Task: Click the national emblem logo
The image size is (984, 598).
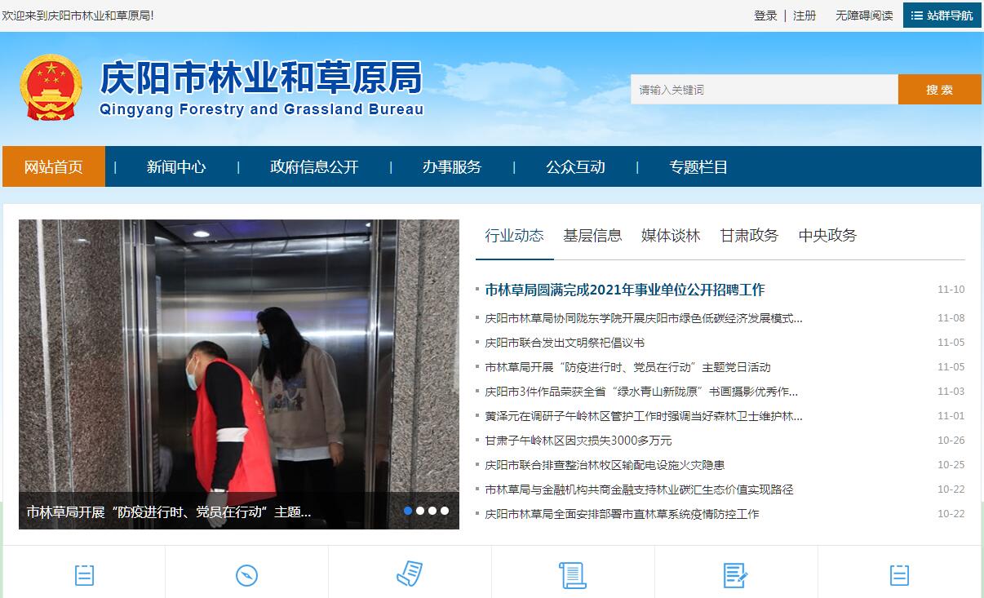Action: (x=51, y=88)
